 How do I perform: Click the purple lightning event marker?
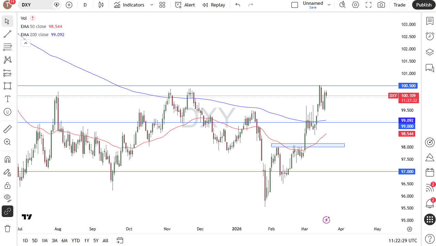[x=327, y=220]
